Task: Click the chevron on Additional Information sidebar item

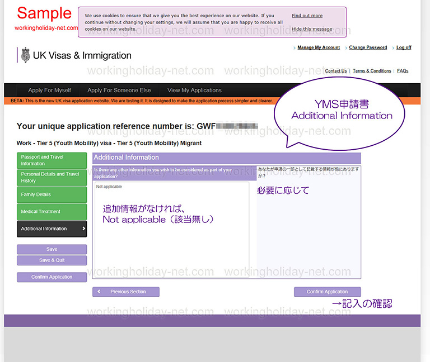Action: 83,228
